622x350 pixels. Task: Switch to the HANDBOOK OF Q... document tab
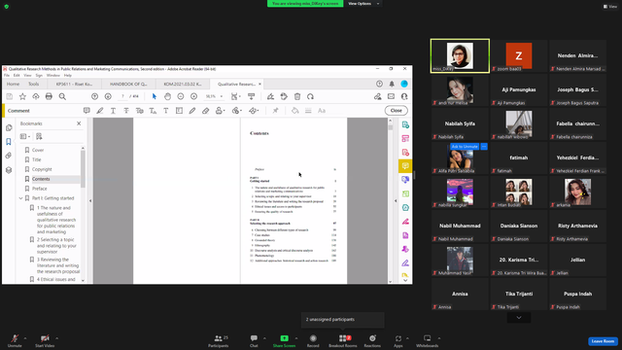[128, 85]
